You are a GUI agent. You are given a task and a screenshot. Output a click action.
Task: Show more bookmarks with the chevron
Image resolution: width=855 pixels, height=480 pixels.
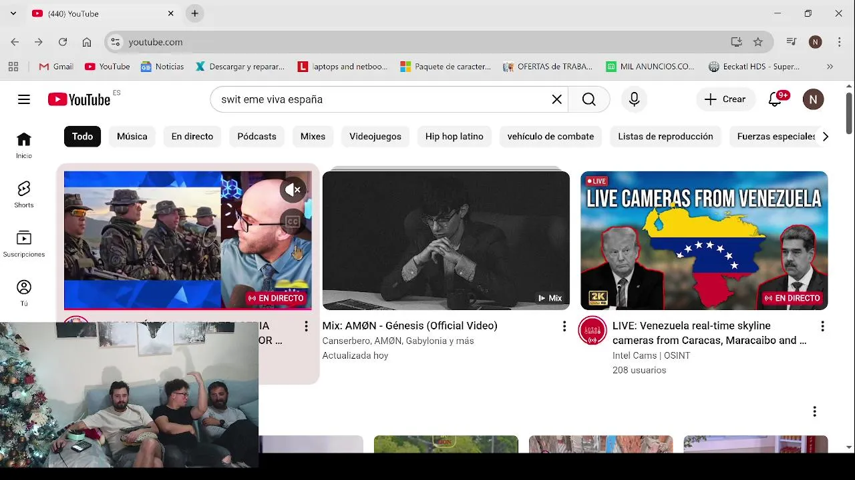(830, 67)
